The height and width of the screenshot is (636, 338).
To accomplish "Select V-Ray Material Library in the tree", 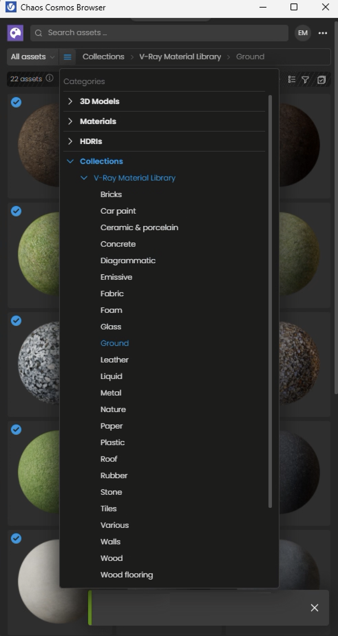I will pyautogui.click(x=135, y=178).
